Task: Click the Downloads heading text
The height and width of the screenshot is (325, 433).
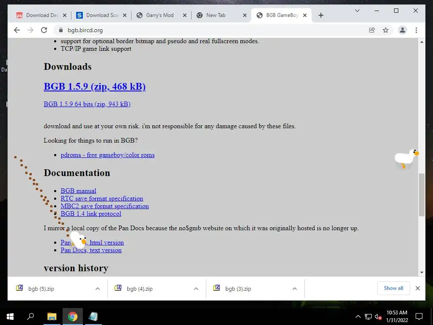Action: 68,66
